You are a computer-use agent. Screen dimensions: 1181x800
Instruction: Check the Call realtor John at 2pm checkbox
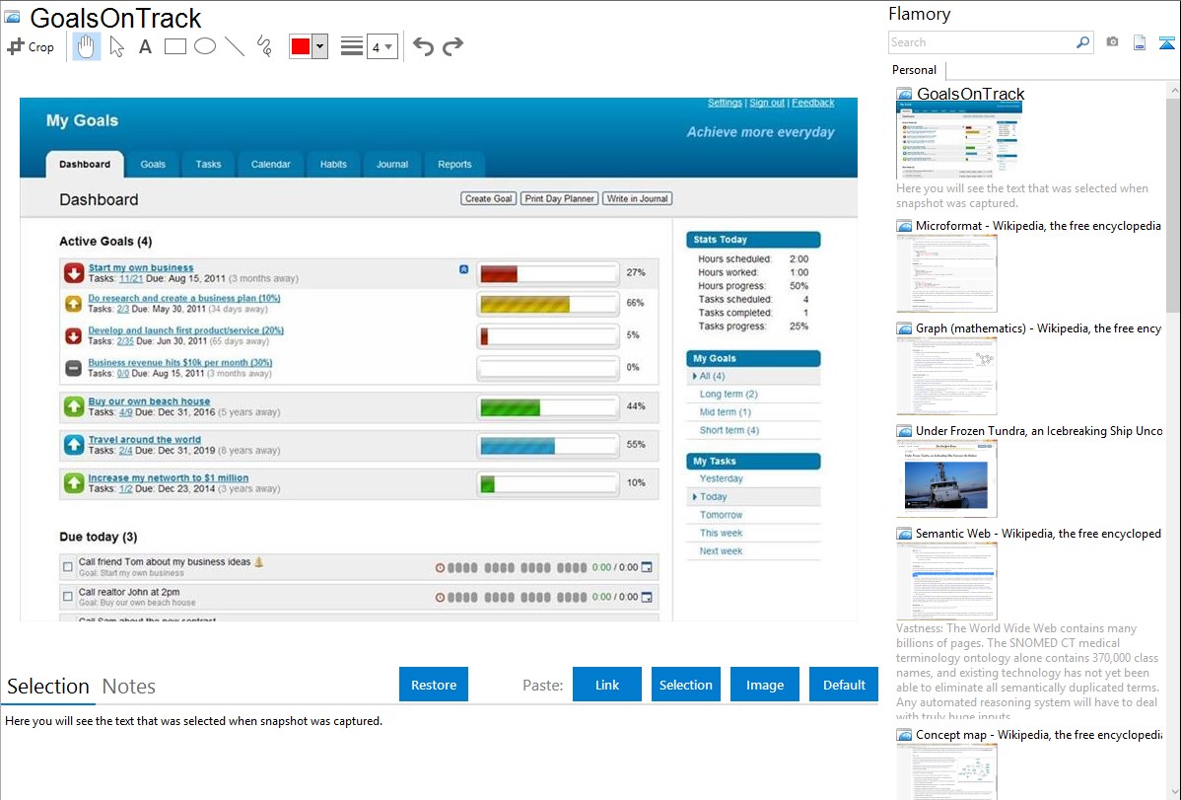click(68, 597)
